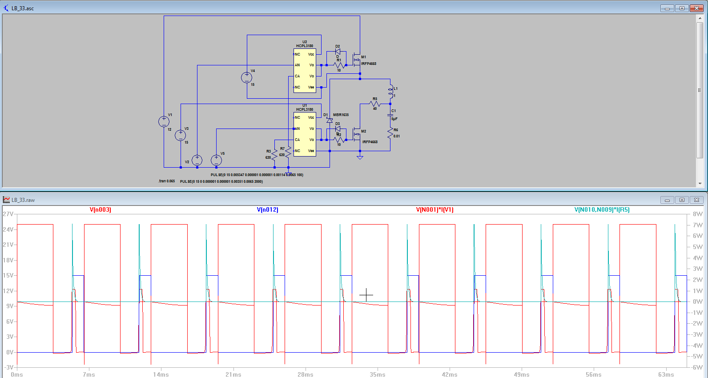708x378 pixels.
Task: Click the schematic scrollbar down arrow
Action: (x=700, y=183)
